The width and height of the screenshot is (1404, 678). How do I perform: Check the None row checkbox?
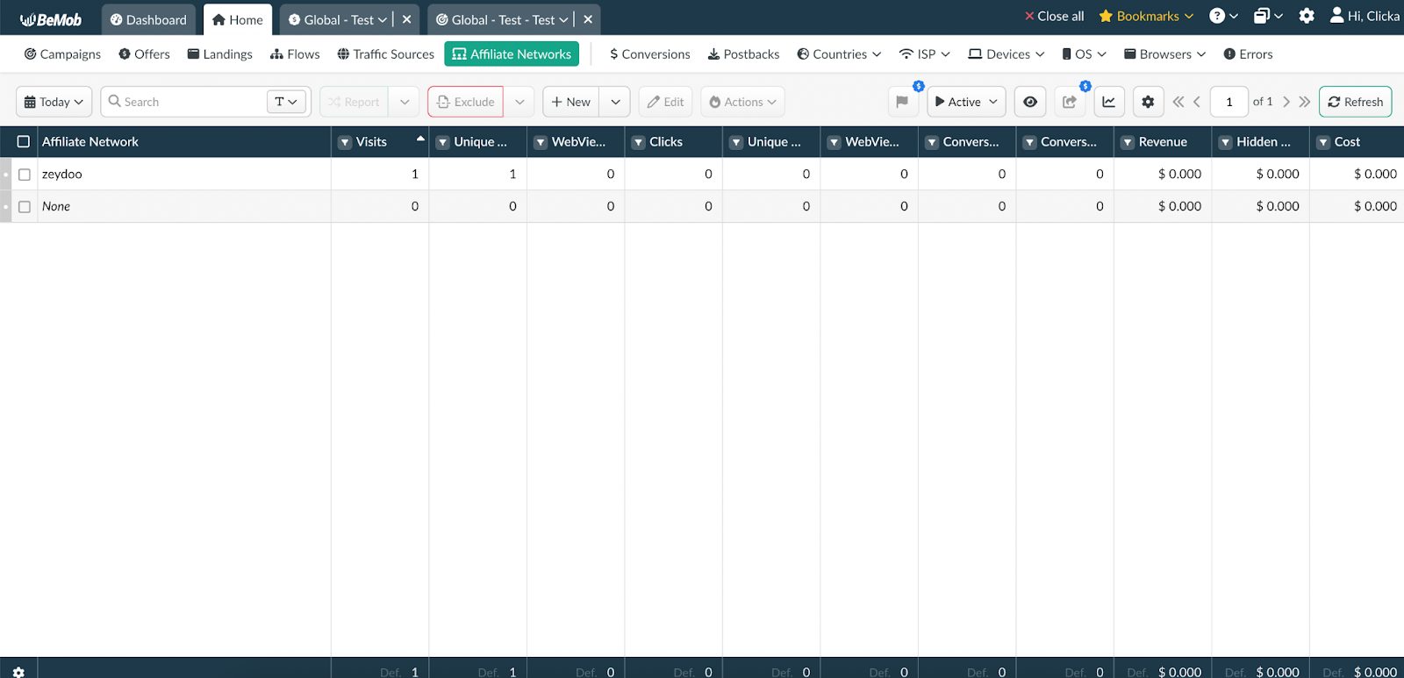(x=25, y=207)
